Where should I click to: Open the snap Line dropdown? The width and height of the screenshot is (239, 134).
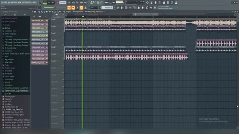(x=94, y=7)
